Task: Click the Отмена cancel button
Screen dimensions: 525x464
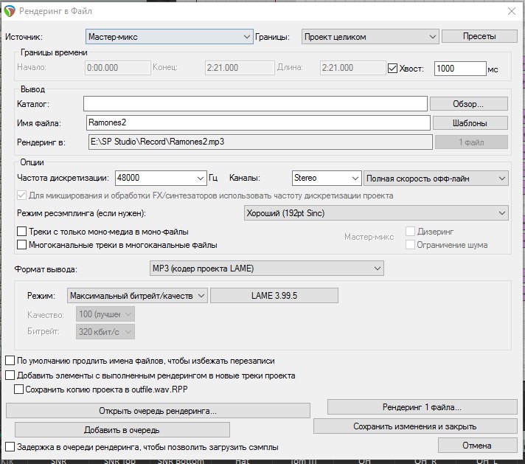Action: (477, 445)
